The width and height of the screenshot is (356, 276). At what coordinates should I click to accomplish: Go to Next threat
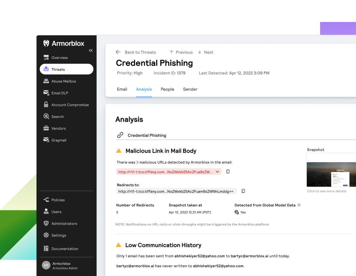pos(208,52)
